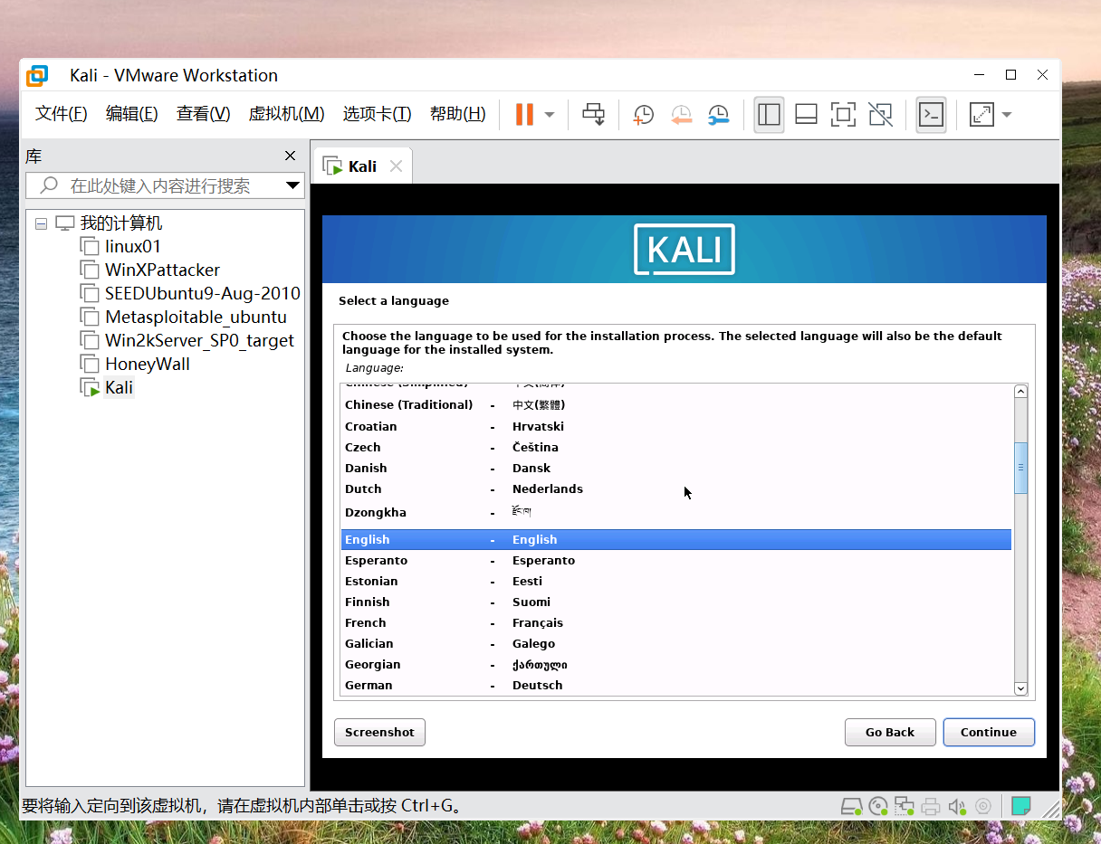The width and height of the screenshot is (1101, 844).
Task: Click the Go Back button
Action: [x=890, y=732]
